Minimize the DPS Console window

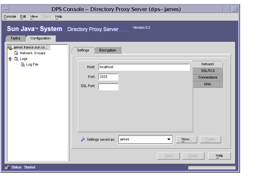coord(227,9)
